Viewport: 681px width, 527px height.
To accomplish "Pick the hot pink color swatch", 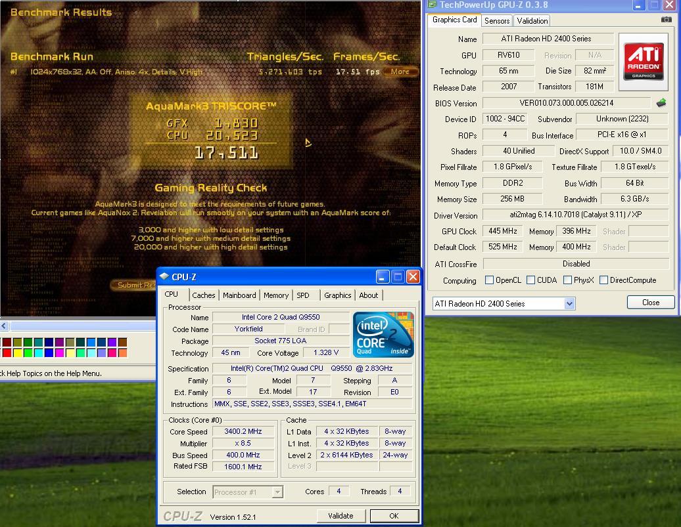I will pos(112,352).
